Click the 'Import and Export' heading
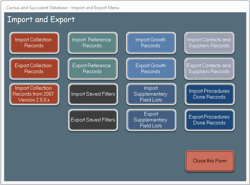The height and width of the screenshot is (185, 250). point(41,20)
